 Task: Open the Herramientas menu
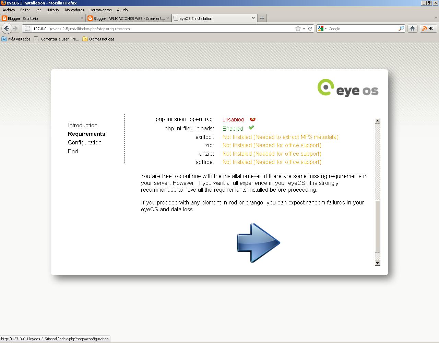100,10
